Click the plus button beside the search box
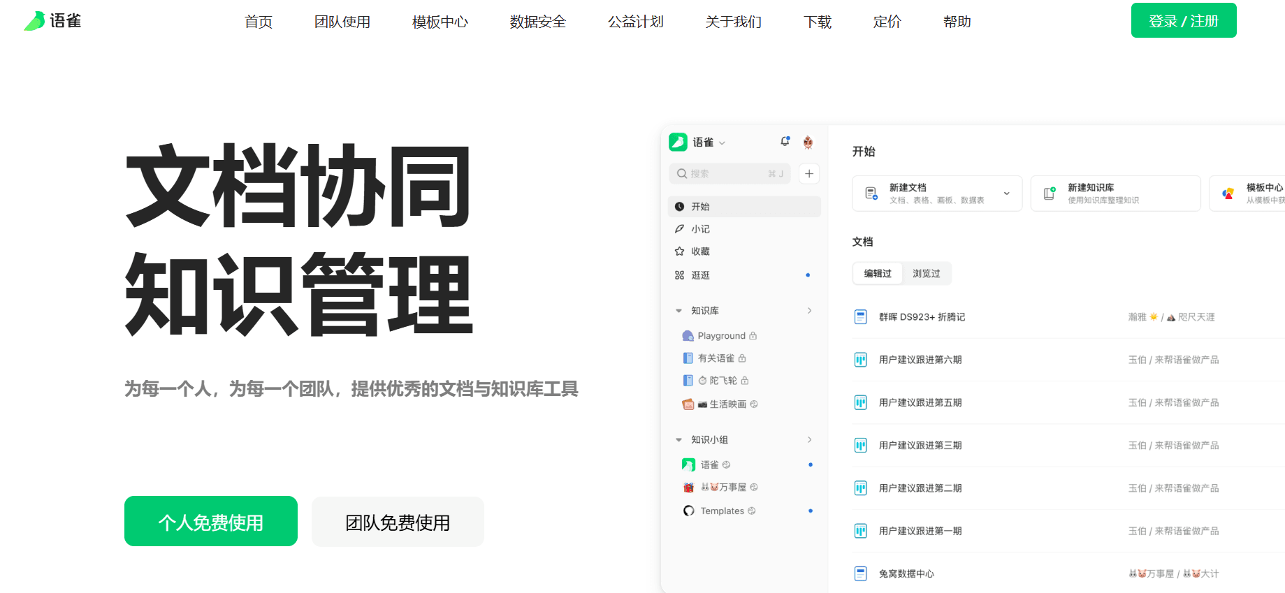Viewport: 1285px width, 593px height. coord(809,174)
